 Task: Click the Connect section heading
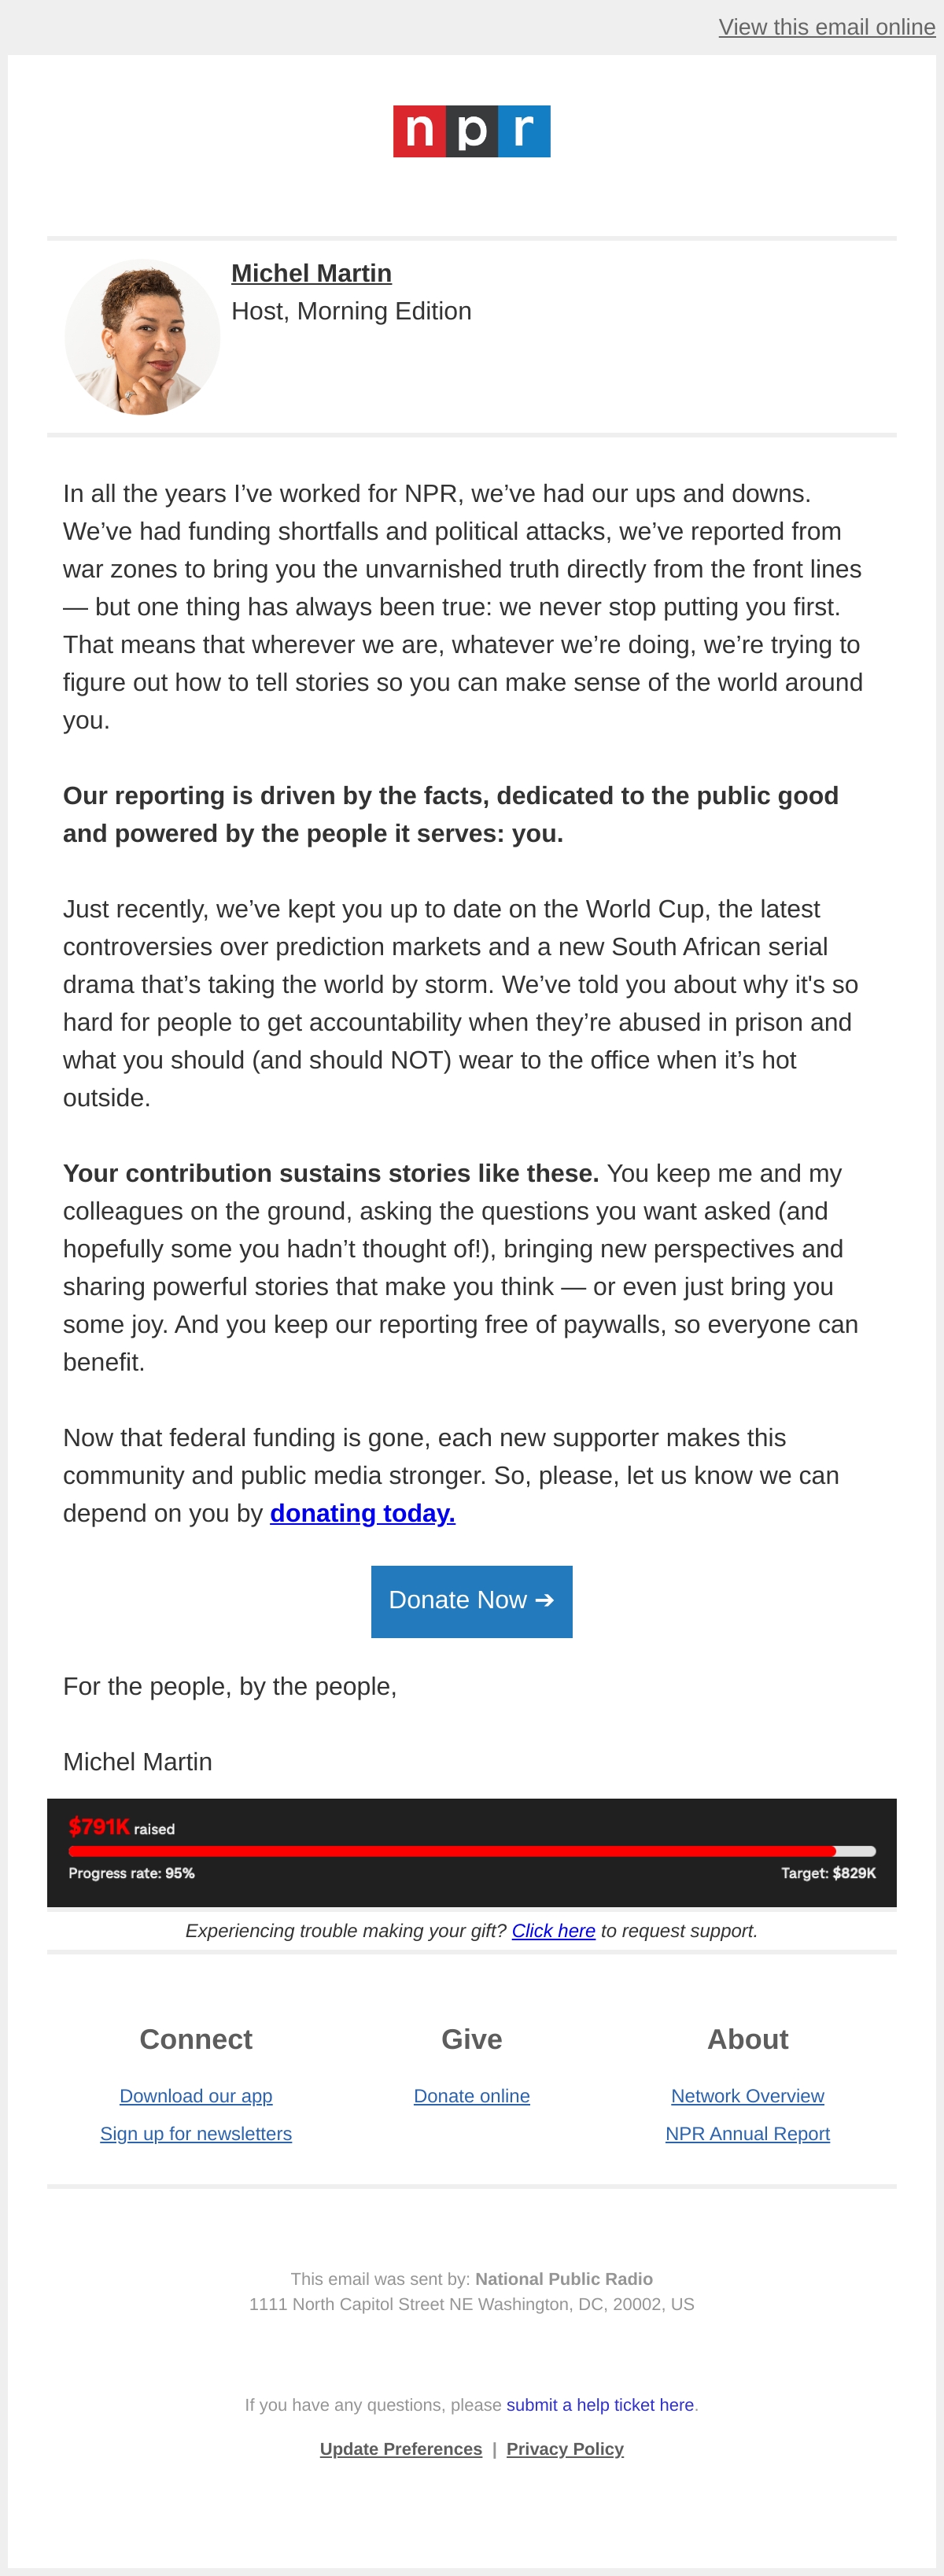click(x=196, y=2039)
